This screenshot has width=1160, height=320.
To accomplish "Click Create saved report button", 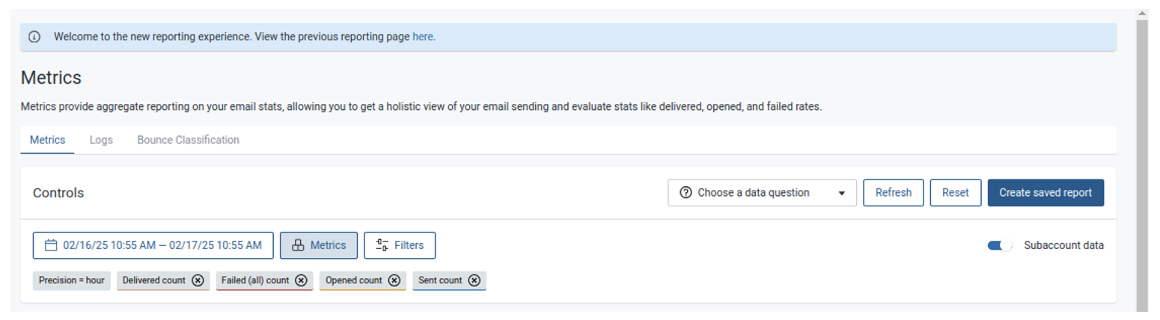I will pyautogui.click(x=1045, y=192).
